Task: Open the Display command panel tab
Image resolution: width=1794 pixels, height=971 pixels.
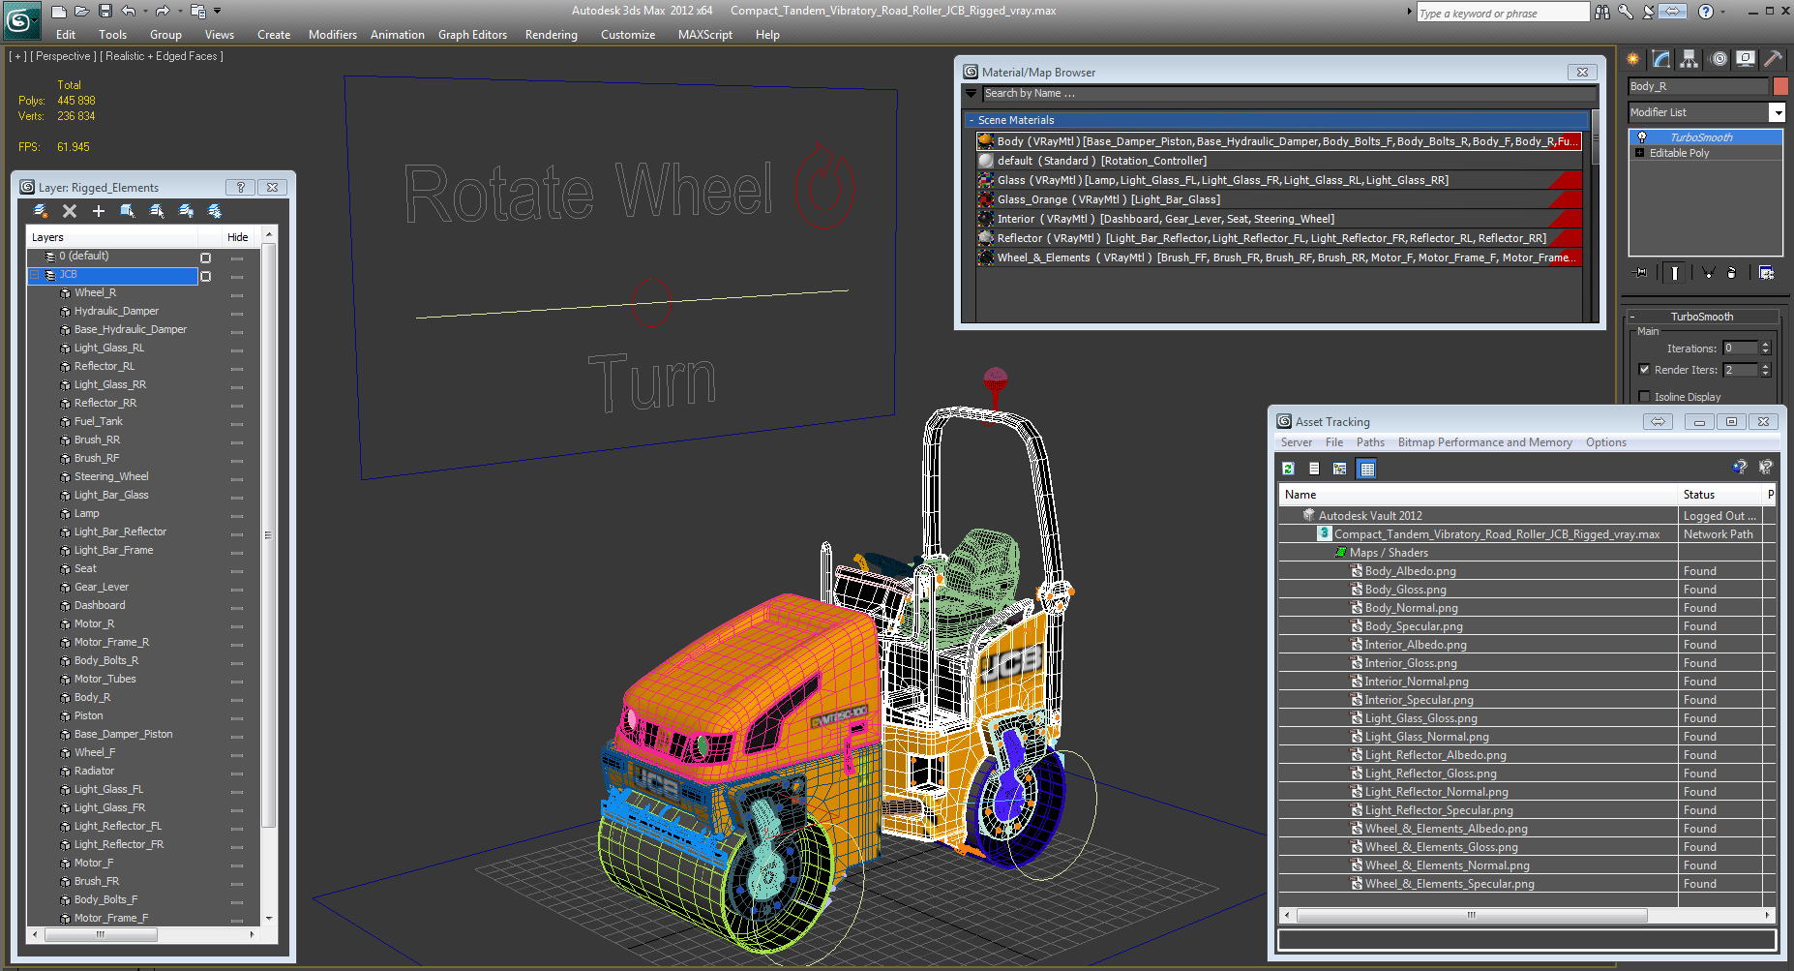Action: click(x=1746, y=59)
